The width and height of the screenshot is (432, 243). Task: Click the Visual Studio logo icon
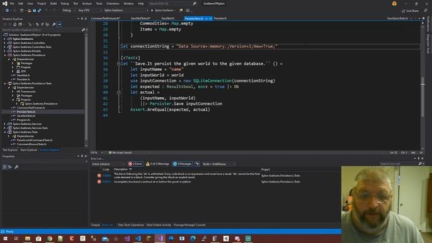(5, 3)
